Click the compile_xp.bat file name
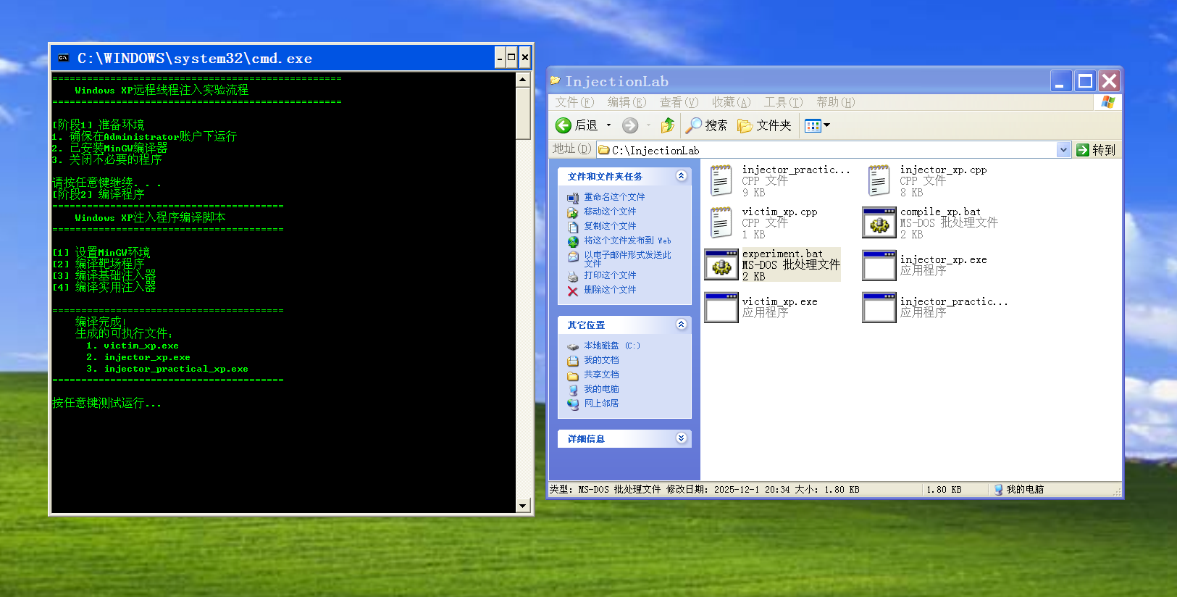The height and width of the screenshot is (597, 1177). point(940,212)
